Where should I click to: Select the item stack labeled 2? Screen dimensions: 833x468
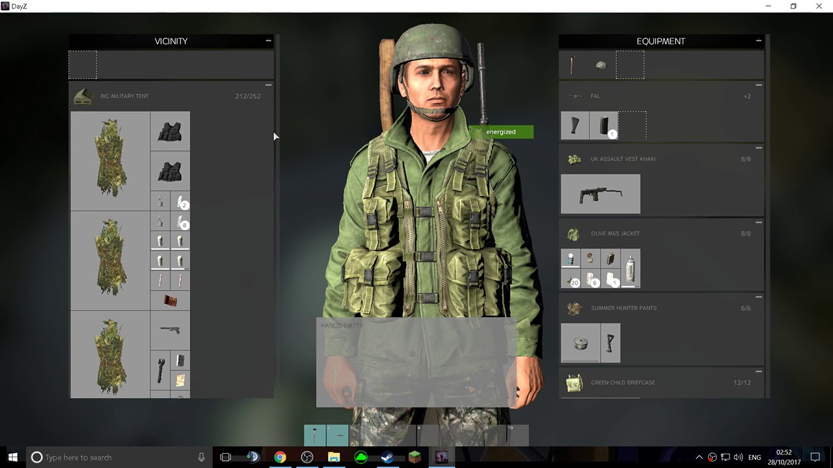pyautogui.click(x=181, y=201)
